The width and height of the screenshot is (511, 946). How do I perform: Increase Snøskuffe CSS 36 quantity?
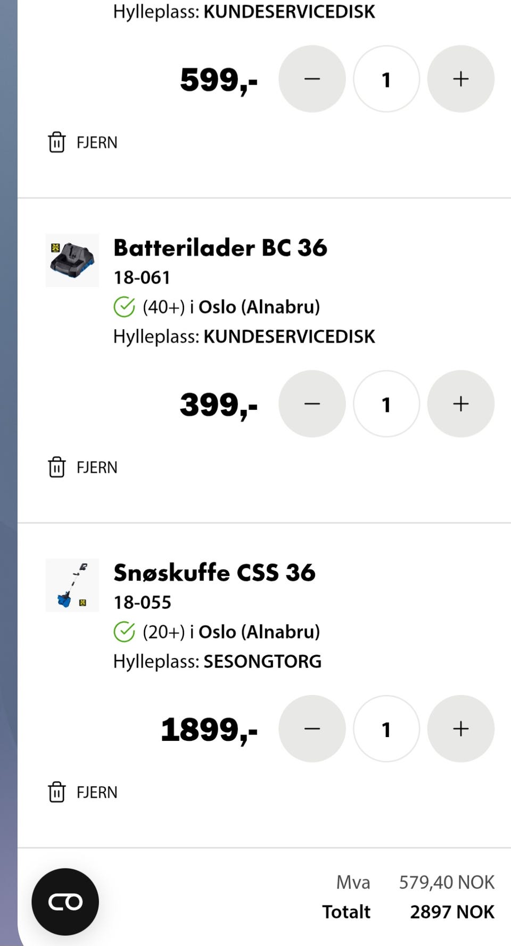(x=460, y=729)
